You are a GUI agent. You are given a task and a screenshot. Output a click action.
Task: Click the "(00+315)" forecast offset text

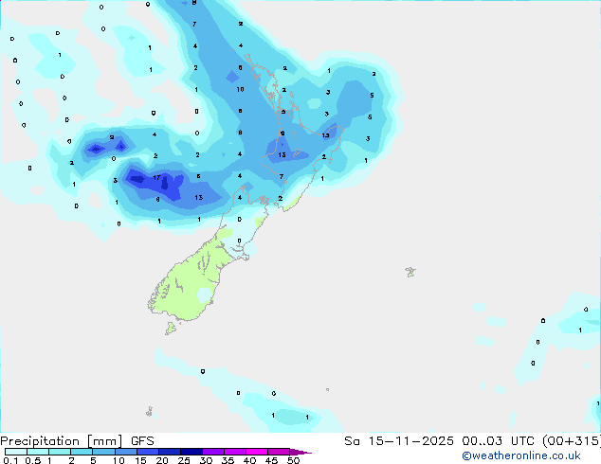click(x=571, y=441)
